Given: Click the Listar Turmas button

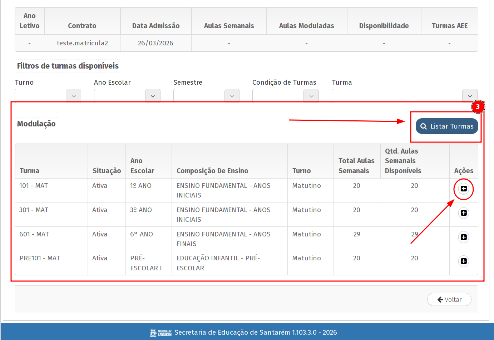Looking at the screenshot, I should click(x=447, y=126).
